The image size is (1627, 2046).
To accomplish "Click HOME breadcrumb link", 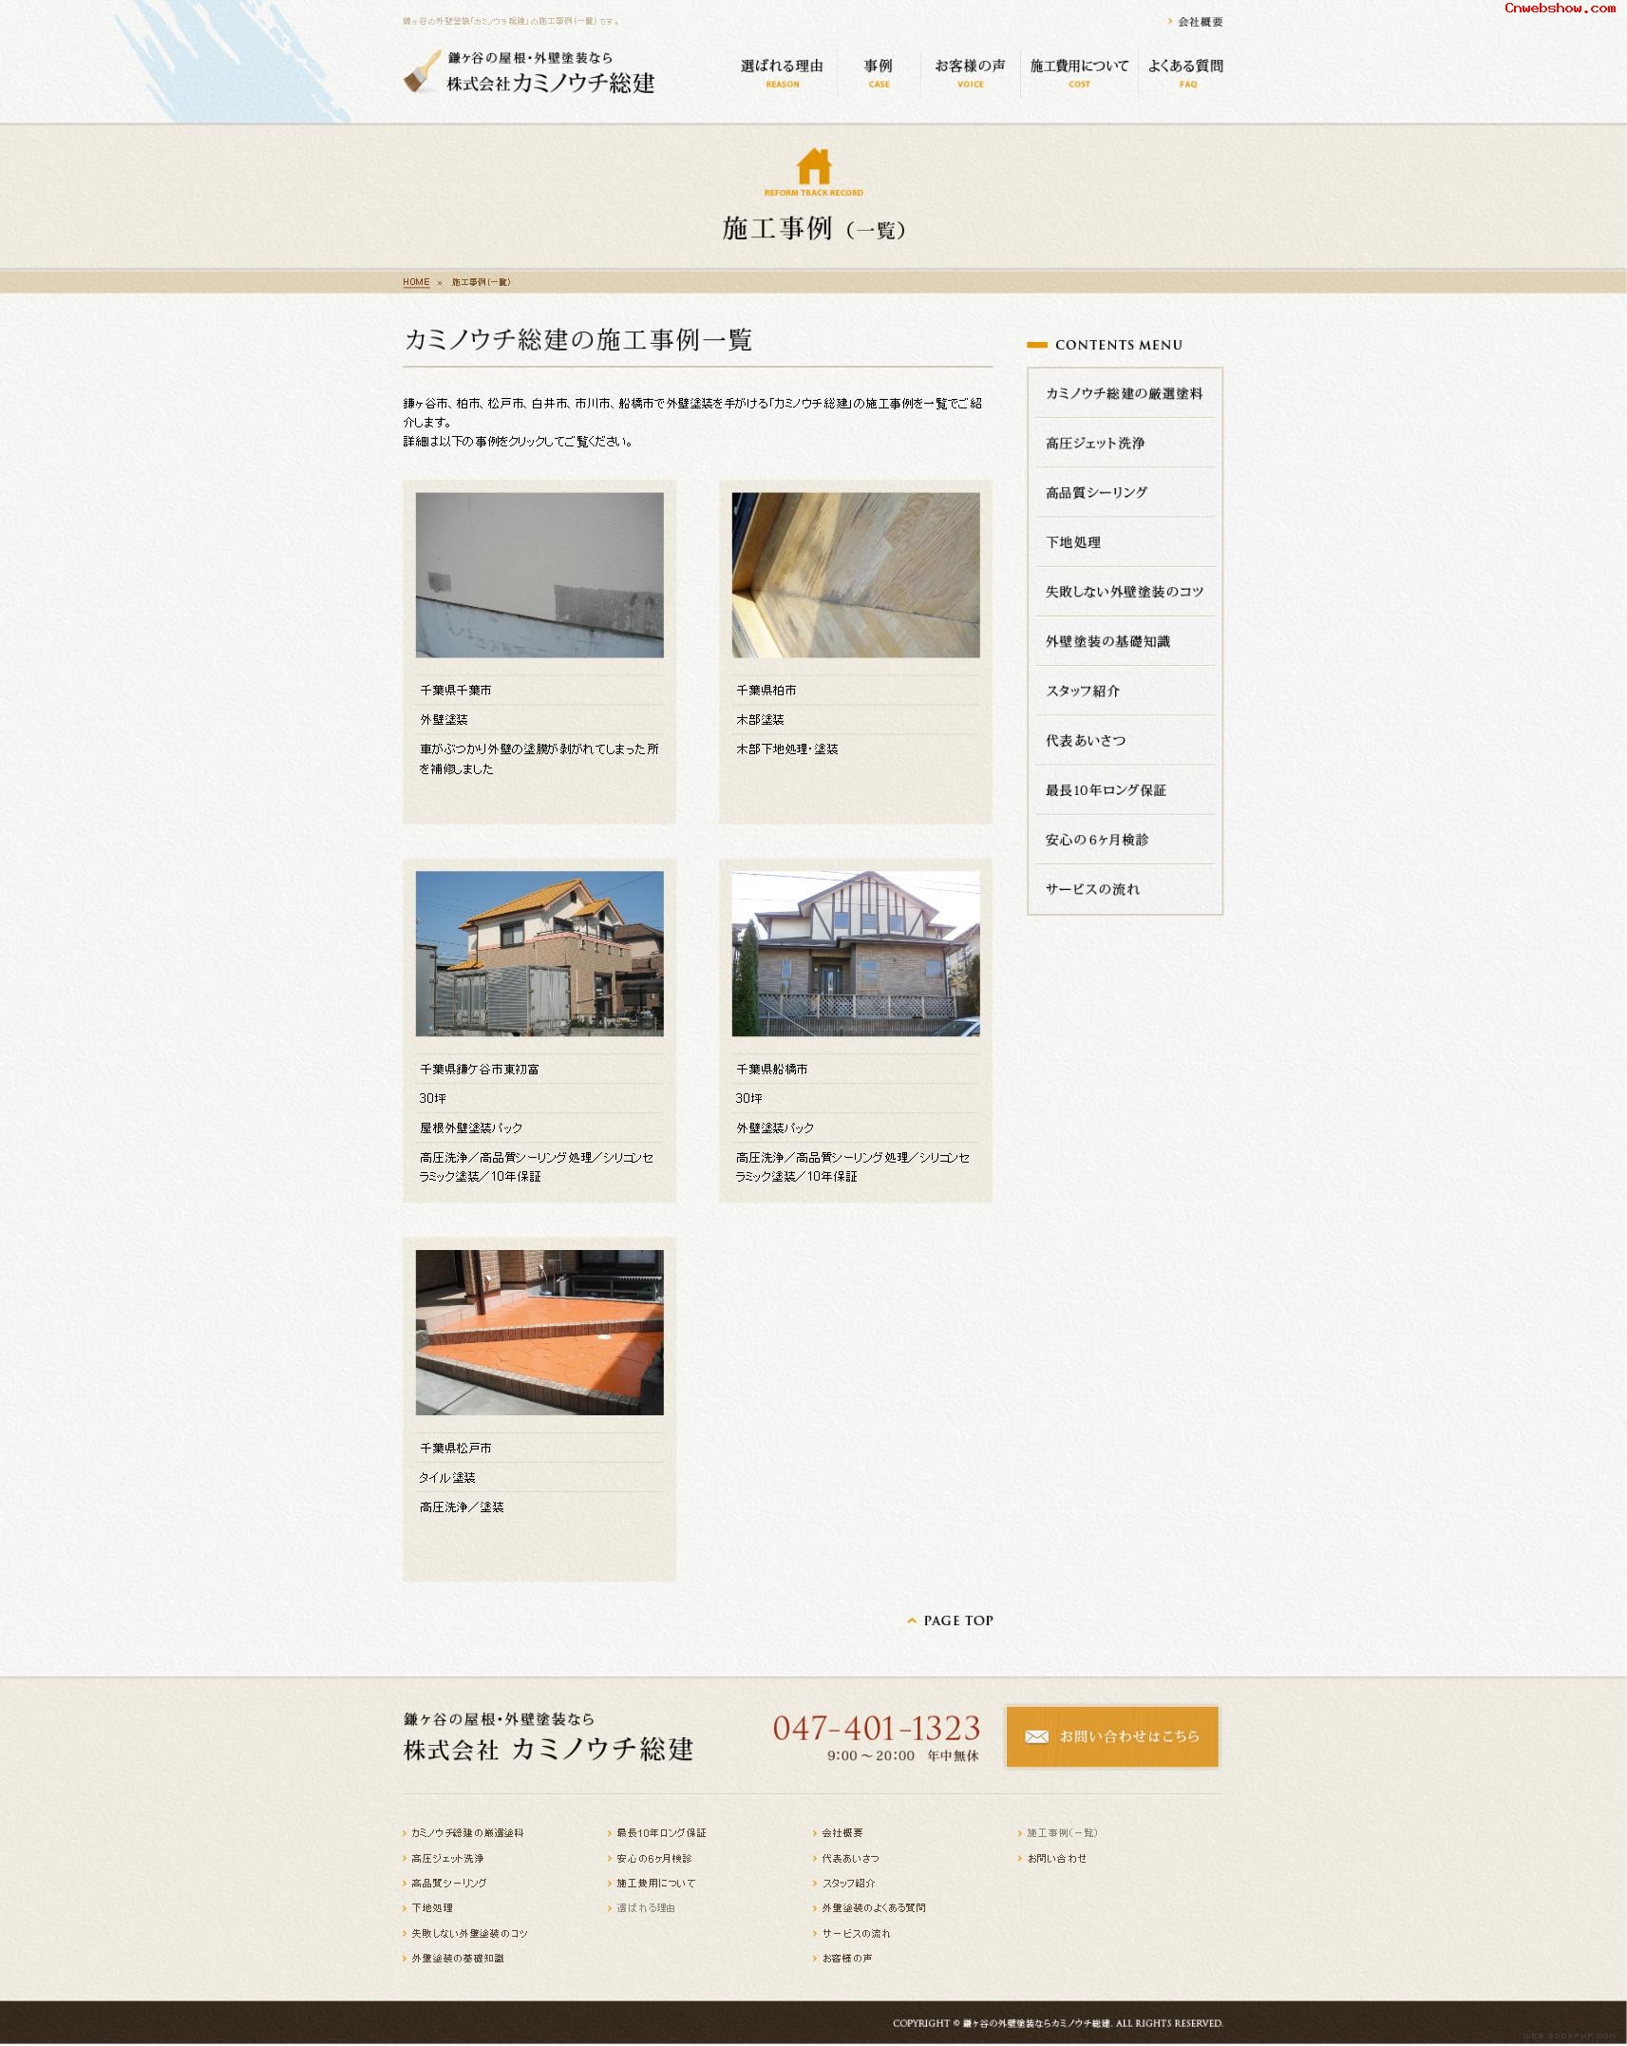I will (x=416, y=282).
